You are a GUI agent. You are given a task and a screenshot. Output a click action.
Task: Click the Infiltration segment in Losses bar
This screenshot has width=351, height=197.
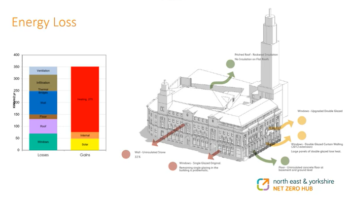point(43,82)
